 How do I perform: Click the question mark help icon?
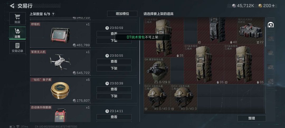point(53,14)
